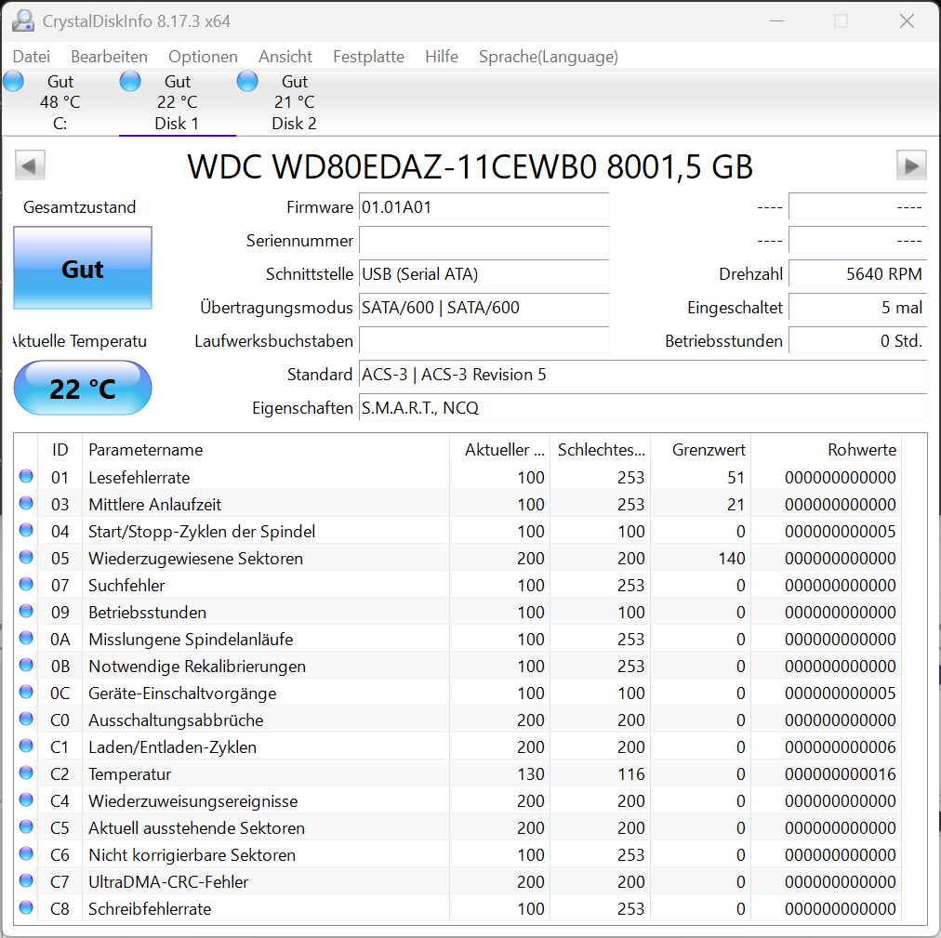Click the ID column header
The width and height of the screenshot is (941, 938).
(x=60, y=450)
